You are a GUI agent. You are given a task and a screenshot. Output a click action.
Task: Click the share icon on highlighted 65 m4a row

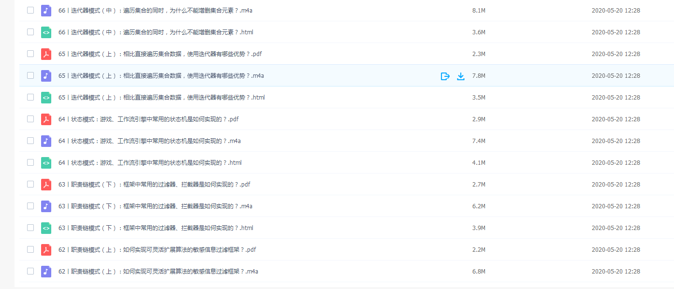coord(445,76)
